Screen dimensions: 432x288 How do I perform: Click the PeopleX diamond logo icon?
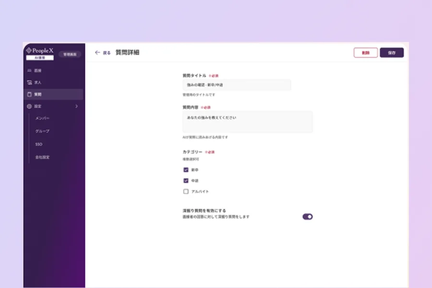(x=29, y=50)
